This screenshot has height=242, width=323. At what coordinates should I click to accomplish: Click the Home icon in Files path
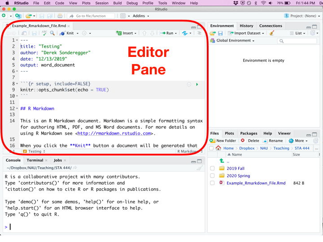point(218,148)
